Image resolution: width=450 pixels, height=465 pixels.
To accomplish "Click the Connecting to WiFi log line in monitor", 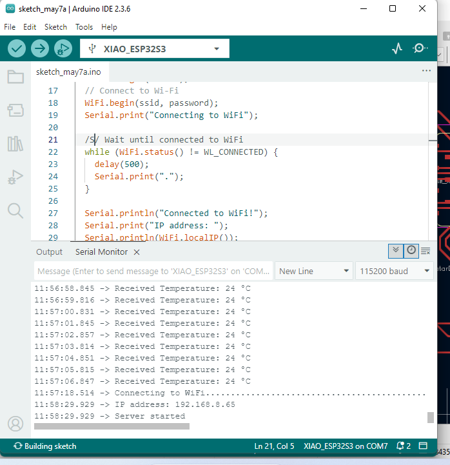I will [230, 393].
